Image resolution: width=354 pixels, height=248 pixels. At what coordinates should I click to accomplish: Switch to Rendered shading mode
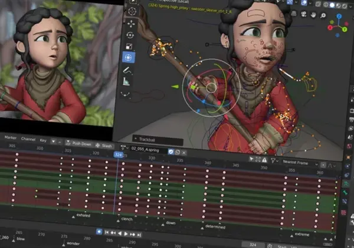pos(344,6)
